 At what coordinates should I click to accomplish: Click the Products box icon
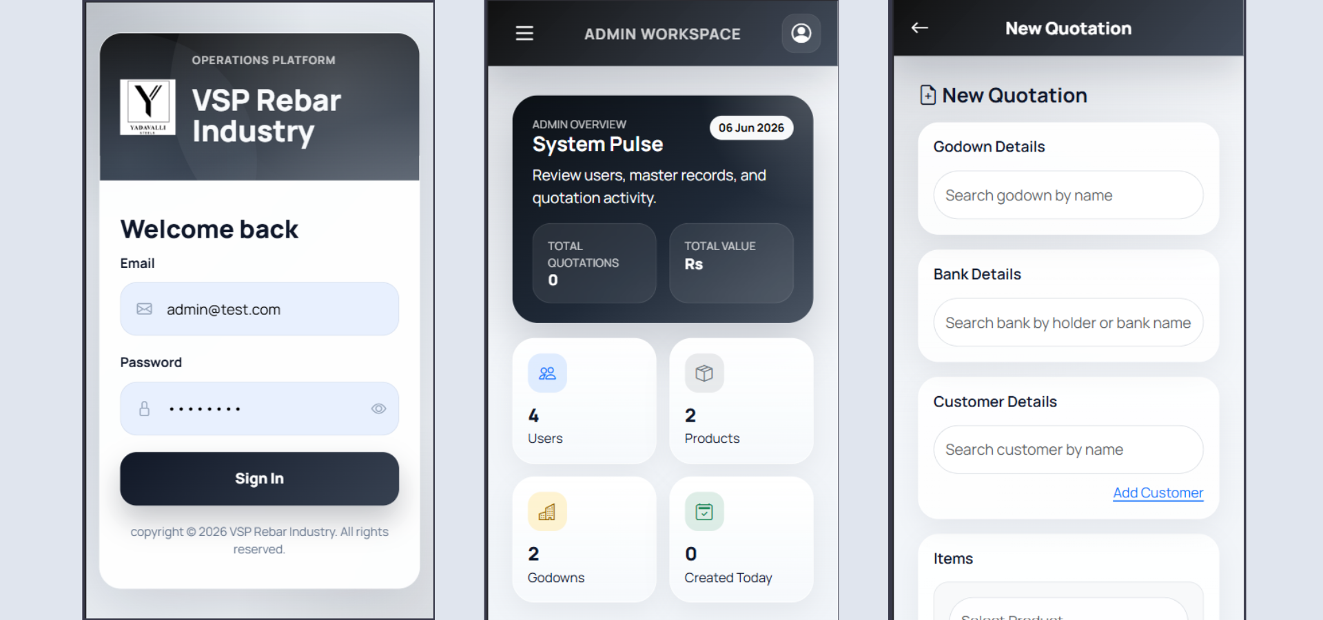704,373
